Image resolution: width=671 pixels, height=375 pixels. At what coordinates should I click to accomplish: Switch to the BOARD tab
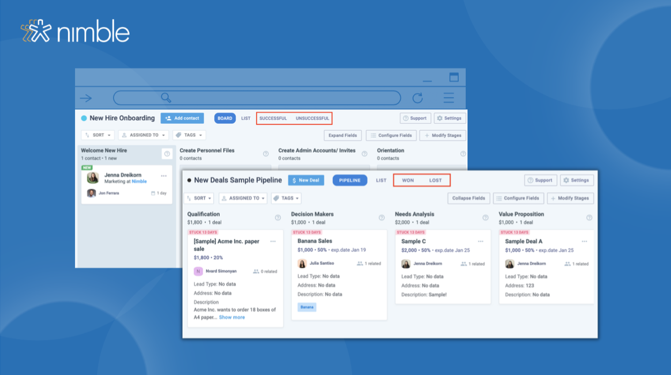(x=225, y=118)
